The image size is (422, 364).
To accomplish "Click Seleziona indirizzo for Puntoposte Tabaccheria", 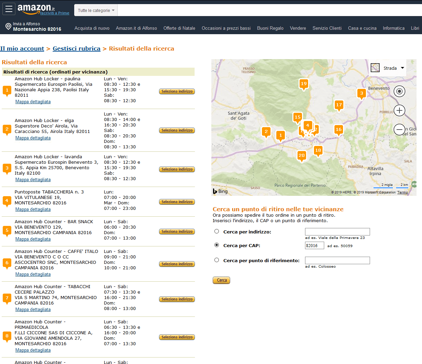I will coord(177,202).
